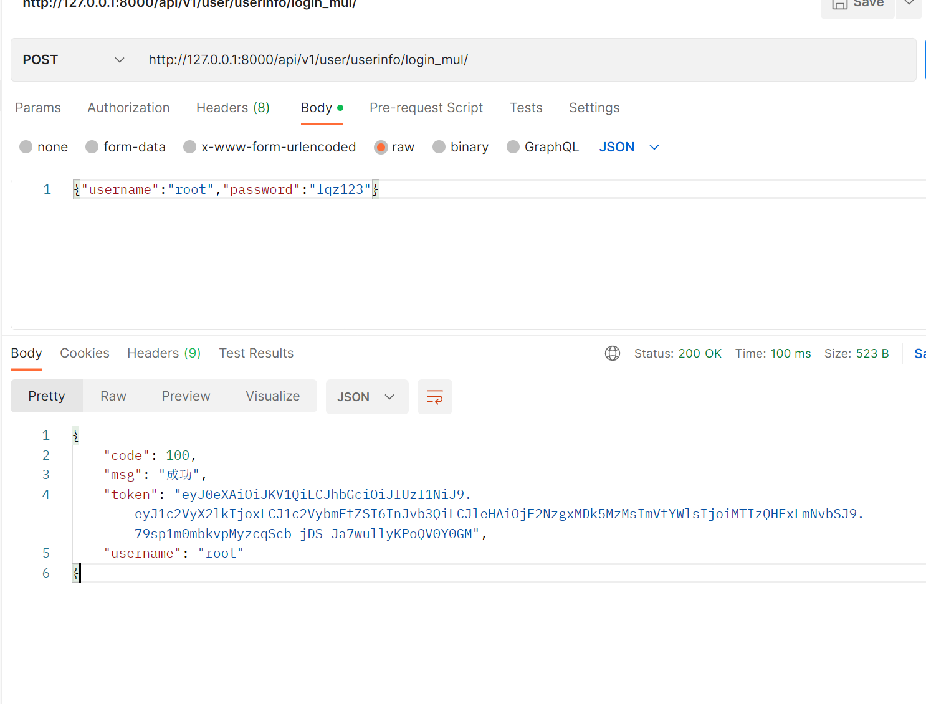The image size is (926, 704).
Task: Click the request title URL text
Action: [x=189, y=4]
